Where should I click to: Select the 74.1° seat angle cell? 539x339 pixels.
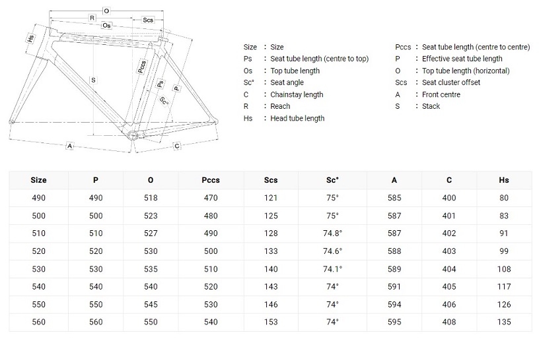(x=331, y=268)
